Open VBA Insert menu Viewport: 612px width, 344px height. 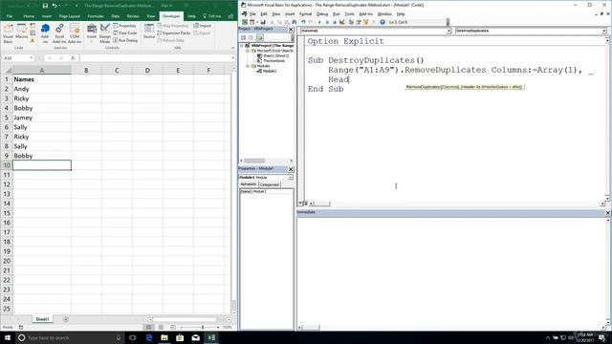[290, 14]
